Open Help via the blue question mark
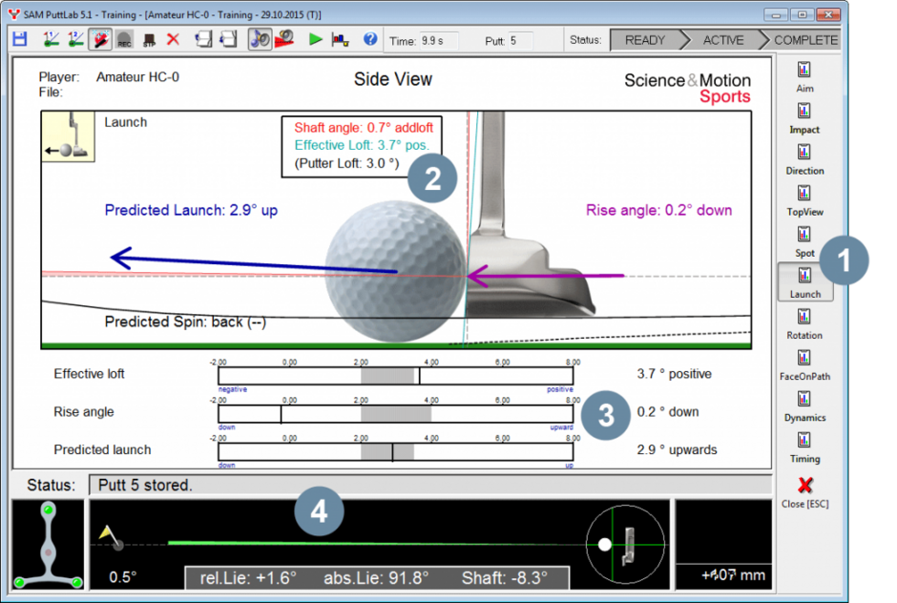This screenshot has width=897, height=603. click(370, 39)
